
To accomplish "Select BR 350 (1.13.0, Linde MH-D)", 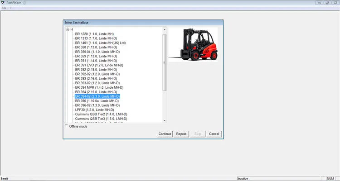I will pos(96,47).
